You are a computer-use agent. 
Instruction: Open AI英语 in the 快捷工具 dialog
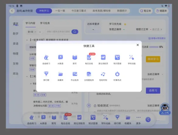60,60
